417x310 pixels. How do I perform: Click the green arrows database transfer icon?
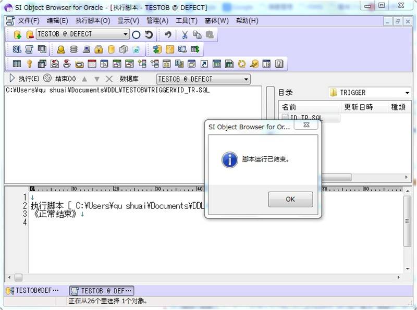157,49
